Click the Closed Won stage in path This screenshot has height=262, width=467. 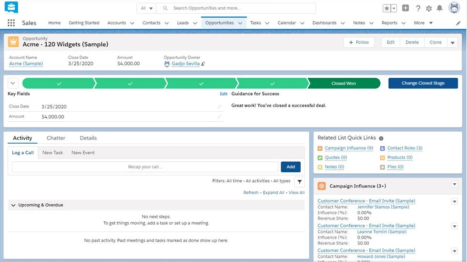tap(344, 84)
